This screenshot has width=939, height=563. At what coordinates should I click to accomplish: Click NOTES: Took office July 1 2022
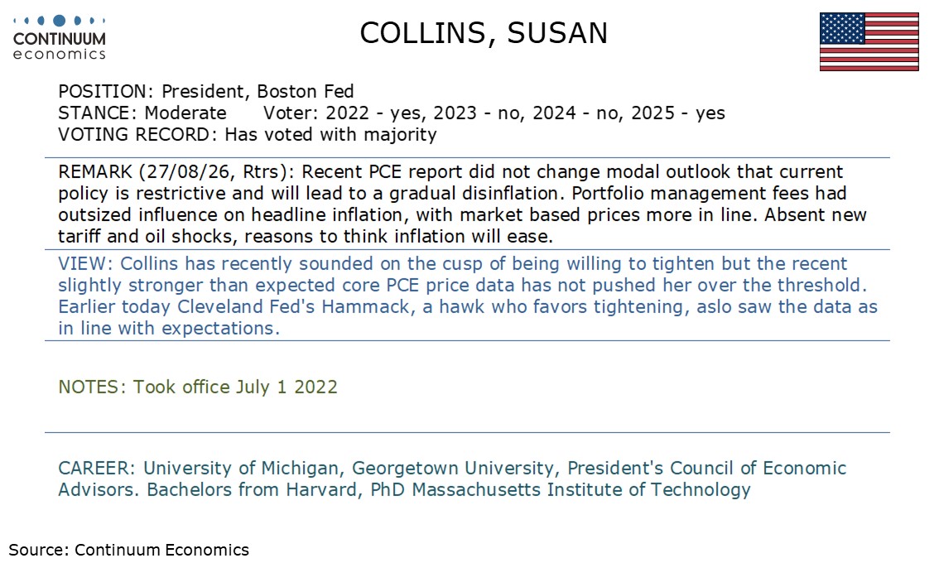tap(198, 387)
